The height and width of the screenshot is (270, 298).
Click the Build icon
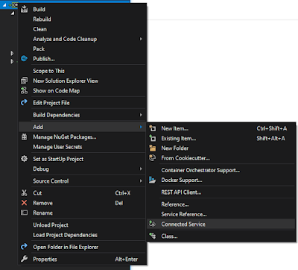point(24,9)
